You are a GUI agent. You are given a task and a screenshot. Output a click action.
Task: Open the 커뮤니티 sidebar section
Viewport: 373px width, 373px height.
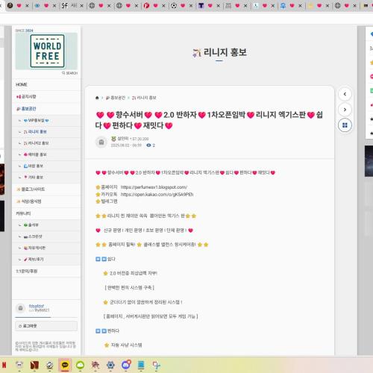23,213
